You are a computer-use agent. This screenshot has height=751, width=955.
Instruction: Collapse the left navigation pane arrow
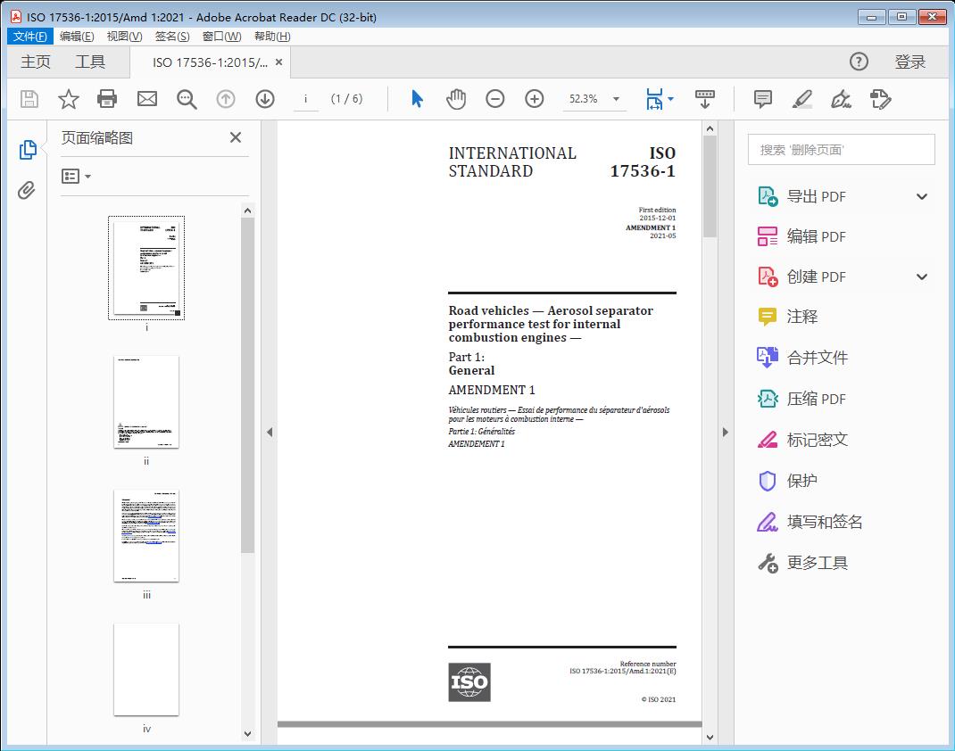click(x=270, y=433)
